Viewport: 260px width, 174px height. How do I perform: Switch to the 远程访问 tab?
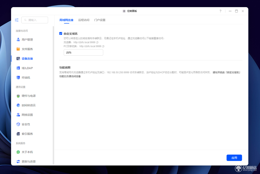point(84,20)
